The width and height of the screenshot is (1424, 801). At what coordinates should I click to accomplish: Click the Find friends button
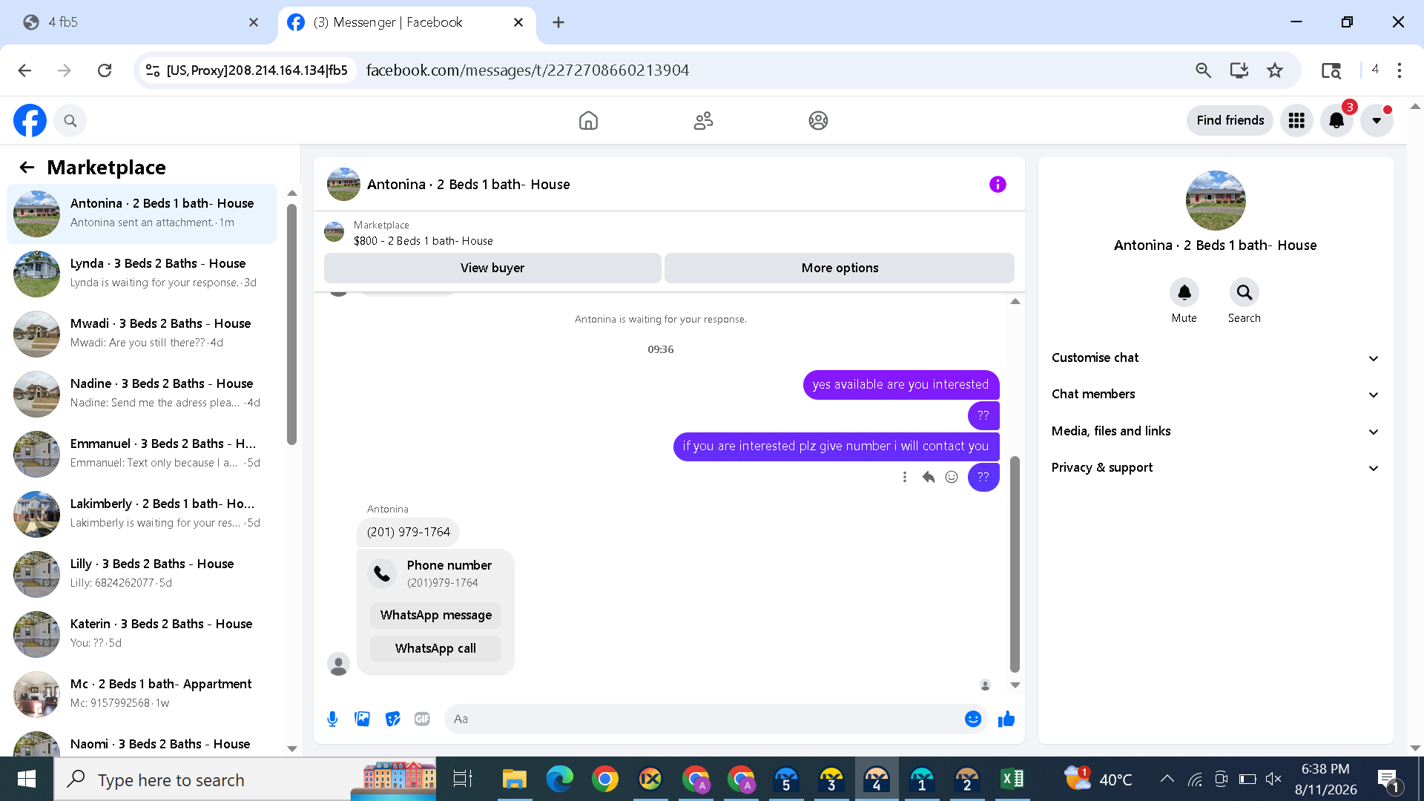1230,120
